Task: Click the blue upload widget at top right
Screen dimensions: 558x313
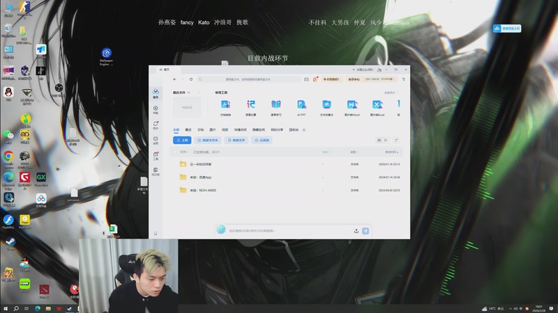Action: [507, 29]
